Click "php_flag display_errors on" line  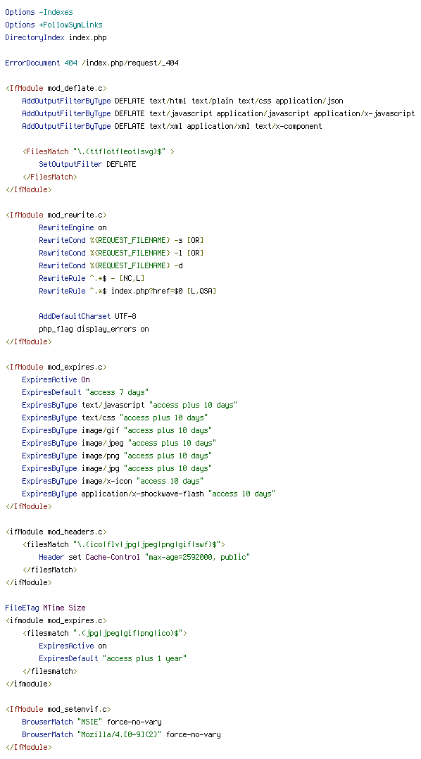(x=94, y=329)
